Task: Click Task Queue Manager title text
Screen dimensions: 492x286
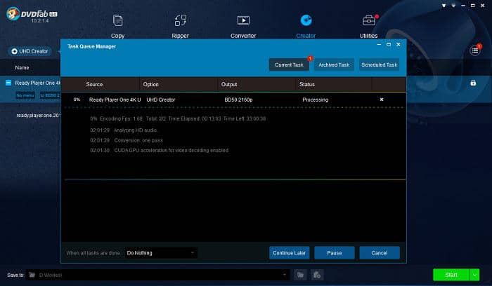Action: [x=91, y=46]
